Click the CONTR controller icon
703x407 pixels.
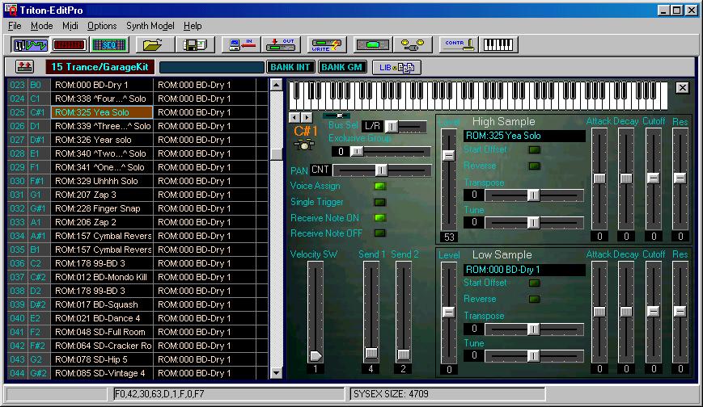click(458, 44)
